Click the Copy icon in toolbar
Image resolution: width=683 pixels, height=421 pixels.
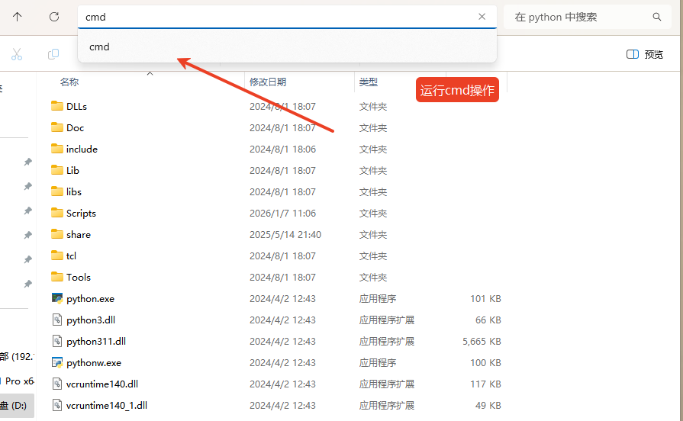(x=53, y=54)
